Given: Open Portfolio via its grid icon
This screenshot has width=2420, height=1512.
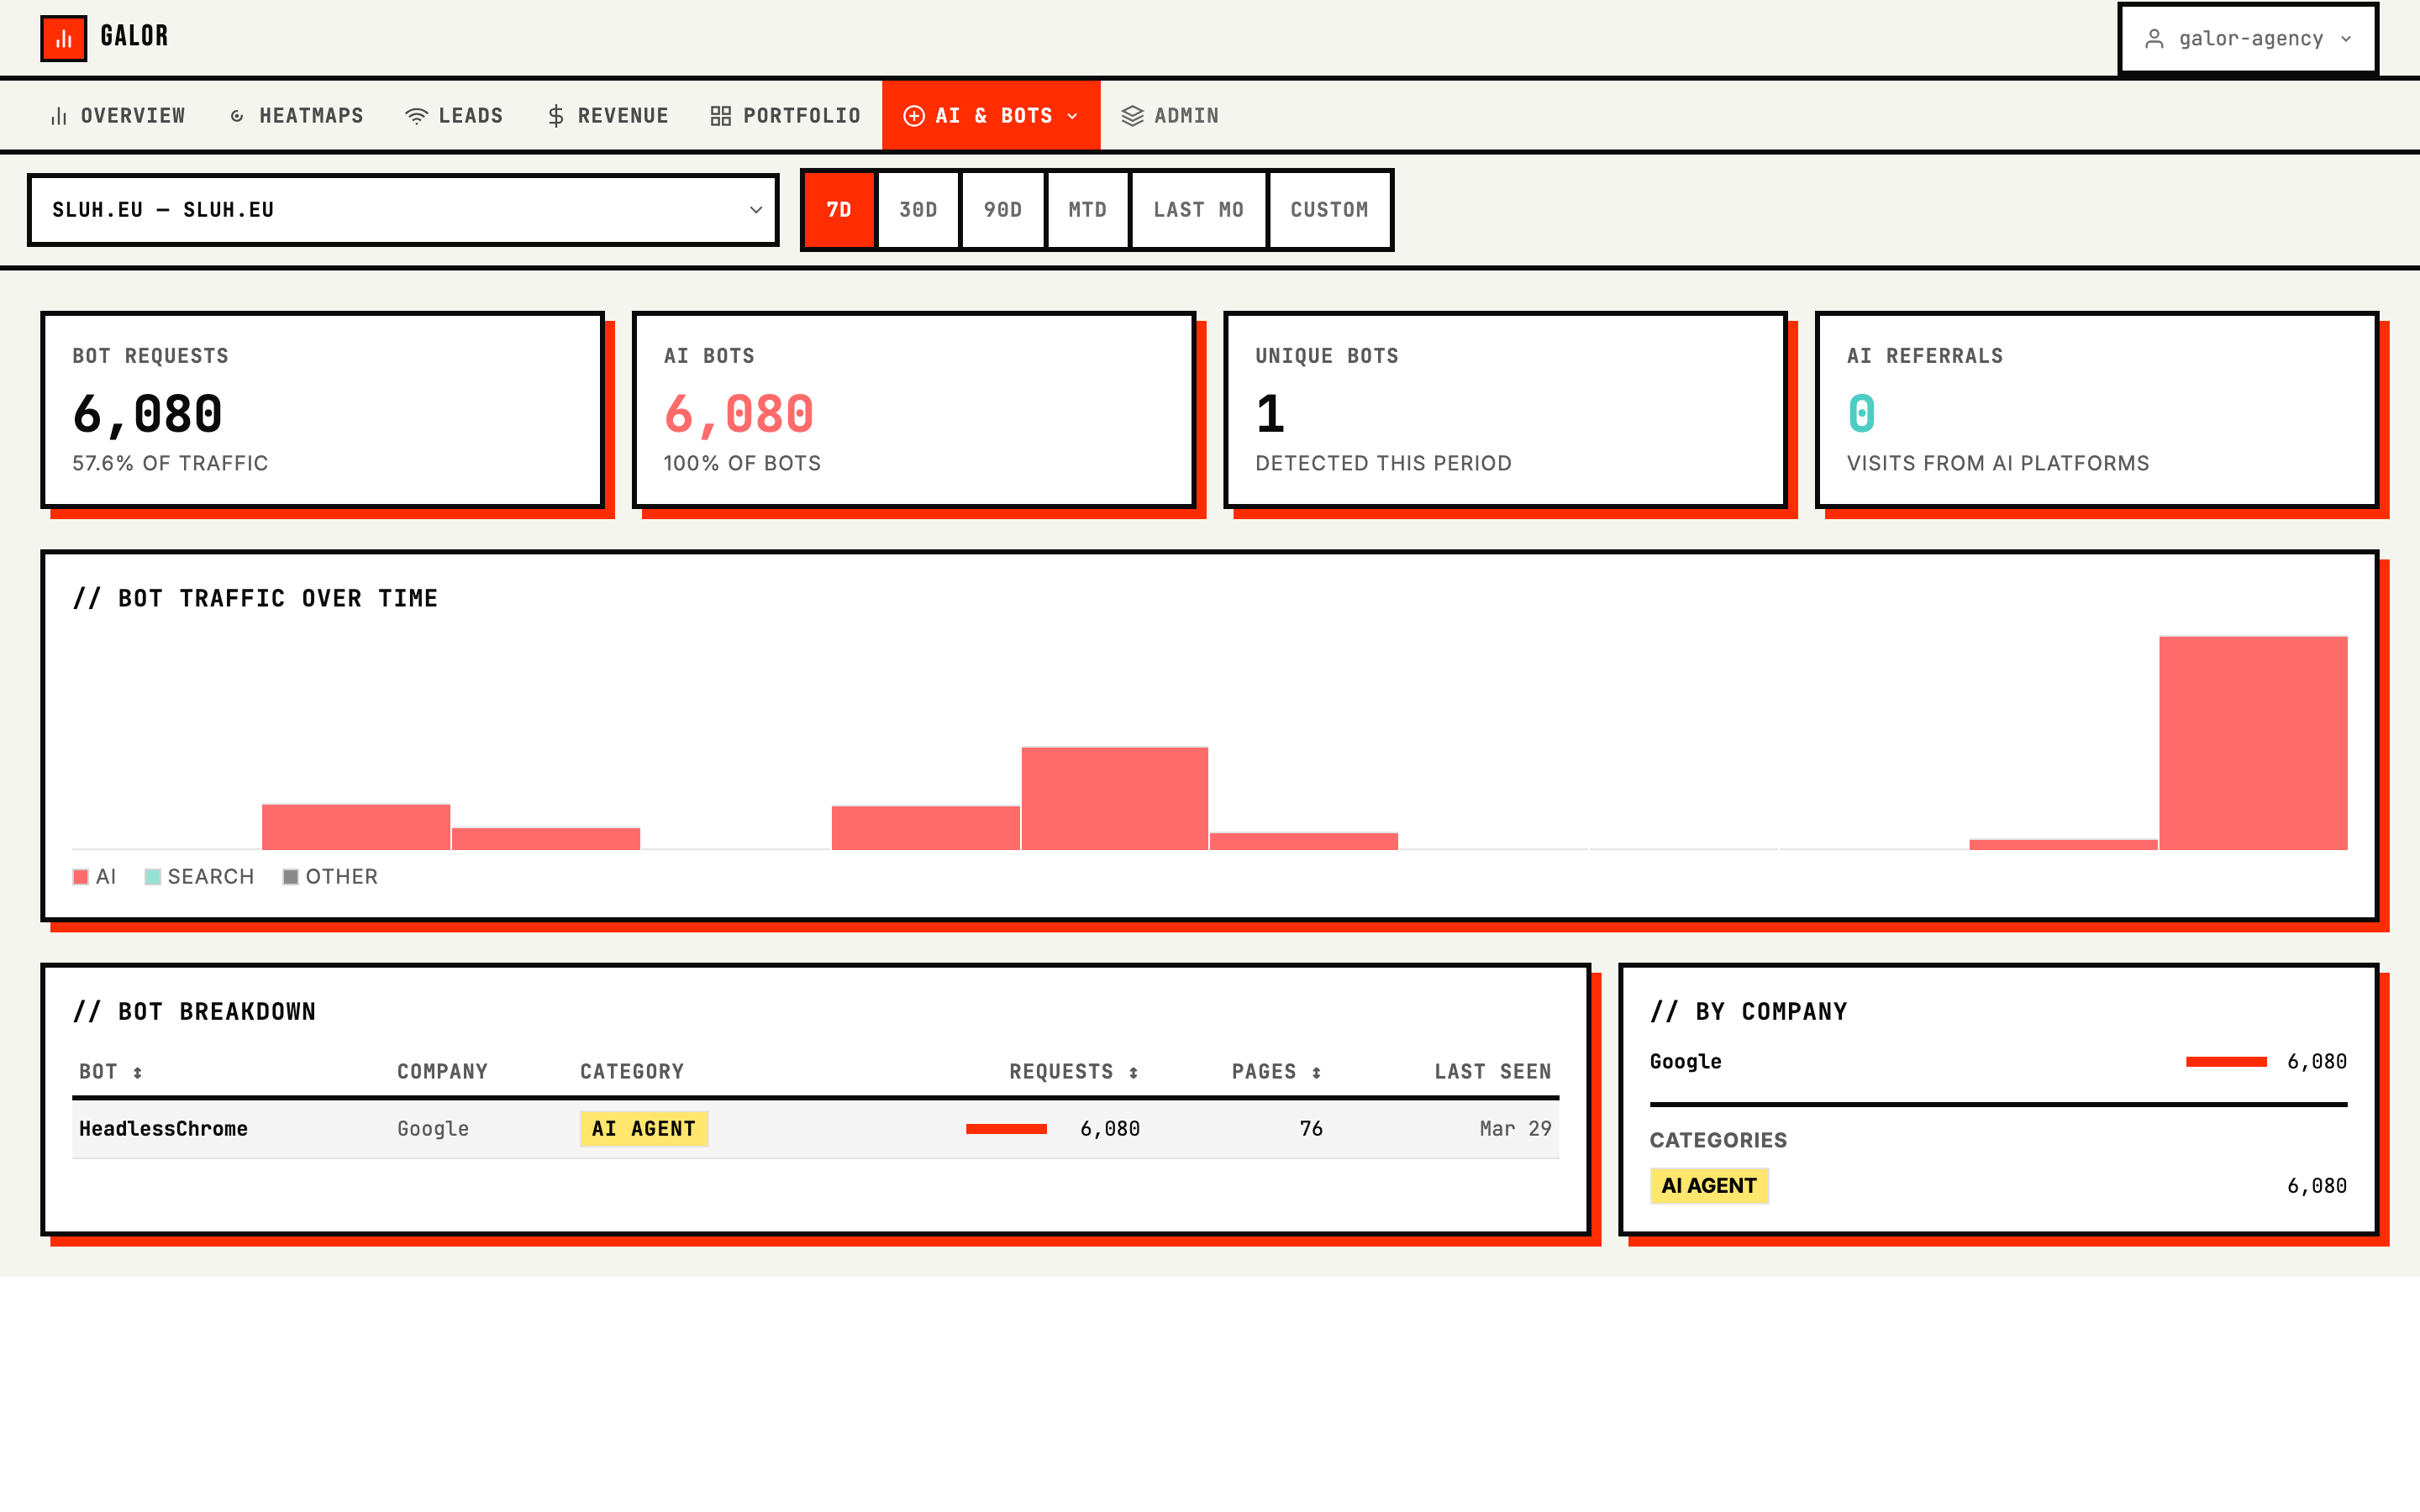Looking at the screenshot, I should coord(719,115).
